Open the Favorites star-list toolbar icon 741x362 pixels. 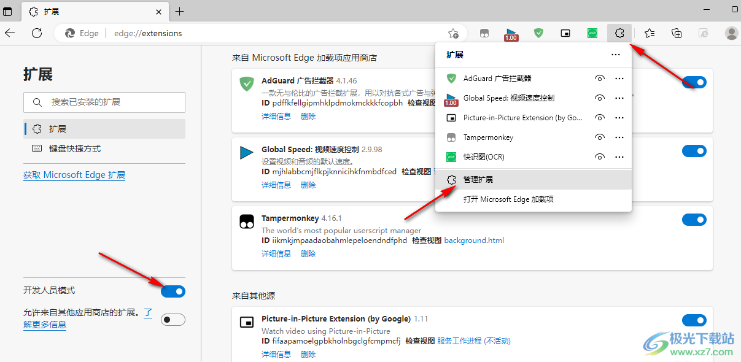pyautogui.click(x=650, y=33)
